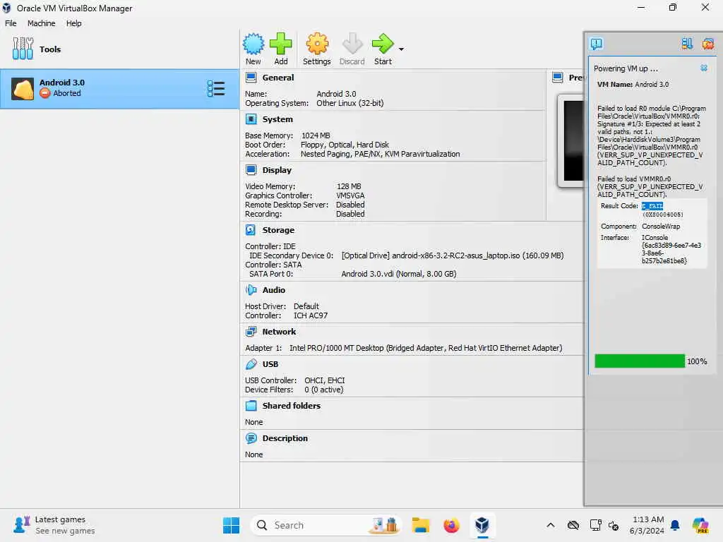Viewport: 723px width, 542px height.
Task: Click optical drive android-x86 iso entry
Action: click(x=453, y=255)
